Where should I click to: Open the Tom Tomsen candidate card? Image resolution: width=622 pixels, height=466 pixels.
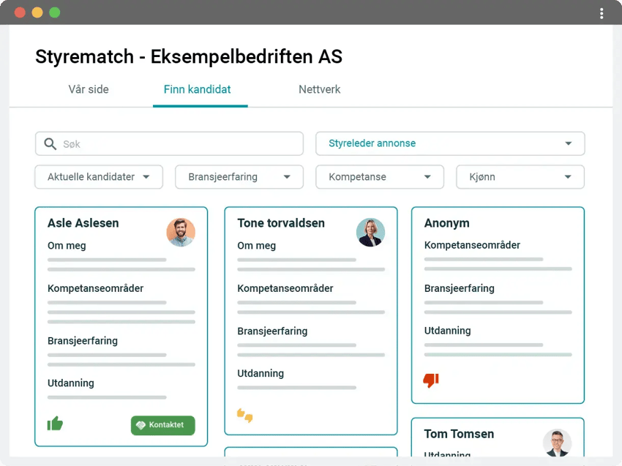(498, 437)
